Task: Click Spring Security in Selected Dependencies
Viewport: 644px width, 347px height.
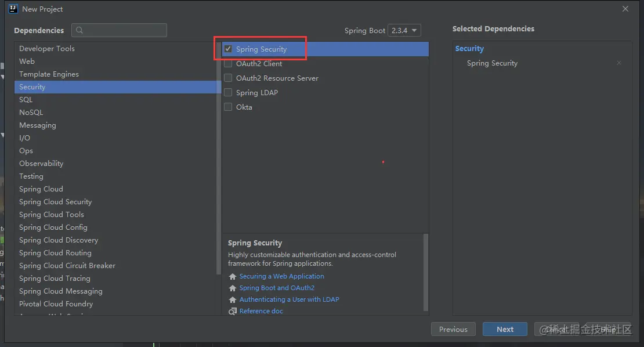Action: point(492,63)
